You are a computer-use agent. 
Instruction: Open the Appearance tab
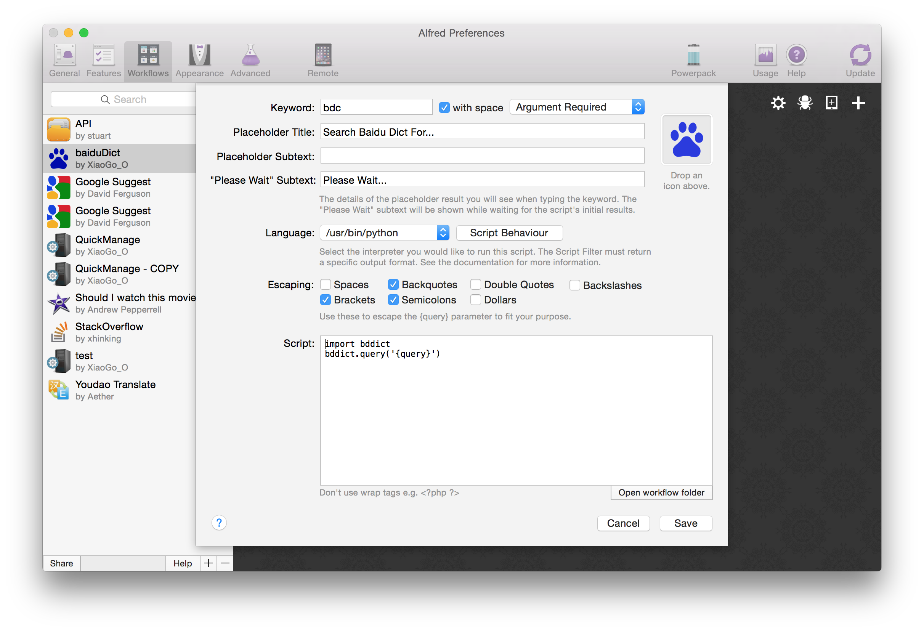click(200, 61)
